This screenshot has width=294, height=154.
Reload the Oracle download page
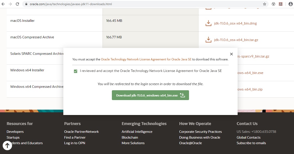17,4
